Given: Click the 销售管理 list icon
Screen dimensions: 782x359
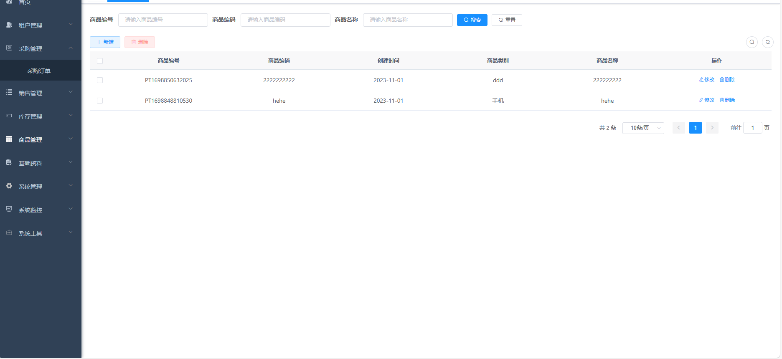Looking at the screenshot, I should click(9, 92).
